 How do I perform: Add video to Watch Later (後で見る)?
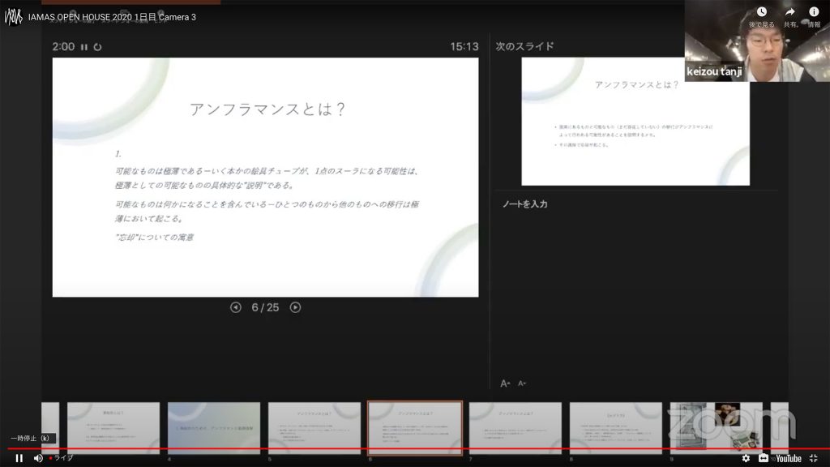[x=762, y=17]
